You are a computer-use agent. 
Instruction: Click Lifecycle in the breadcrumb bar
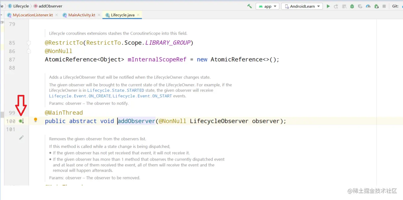(21, 6)
